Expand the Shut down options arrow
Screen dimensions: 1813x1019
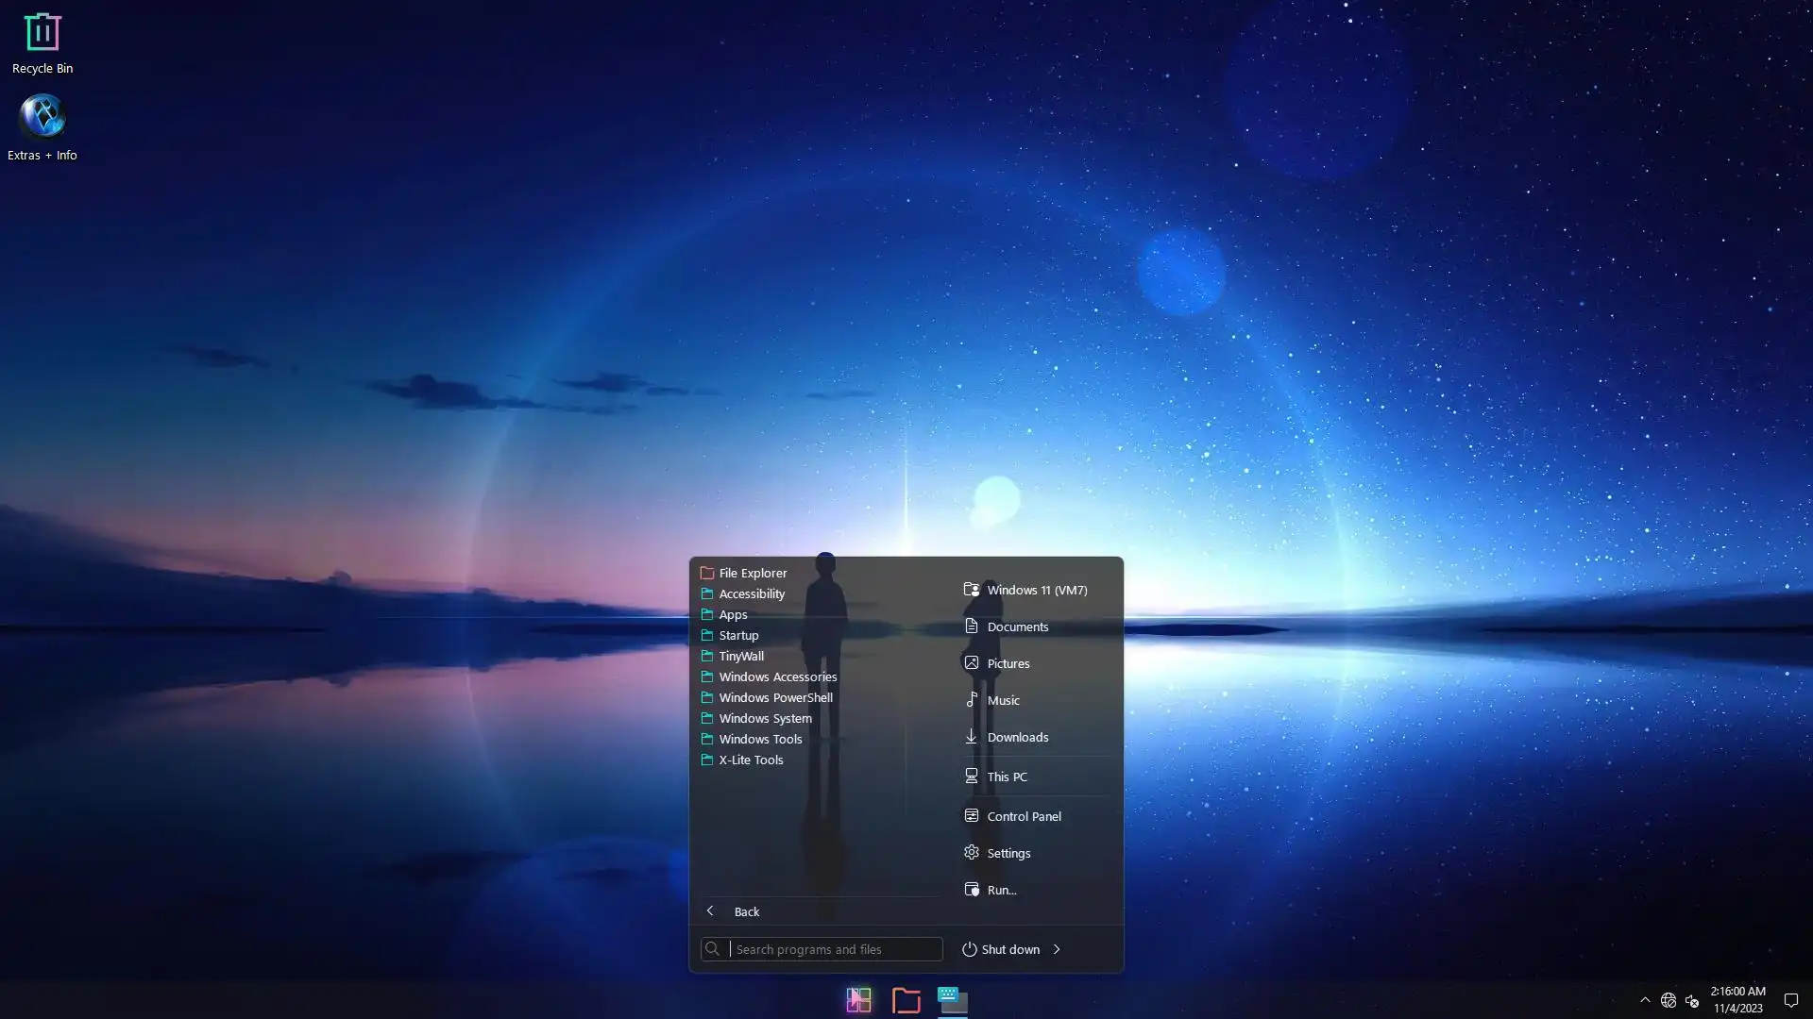click(1057, 949)
